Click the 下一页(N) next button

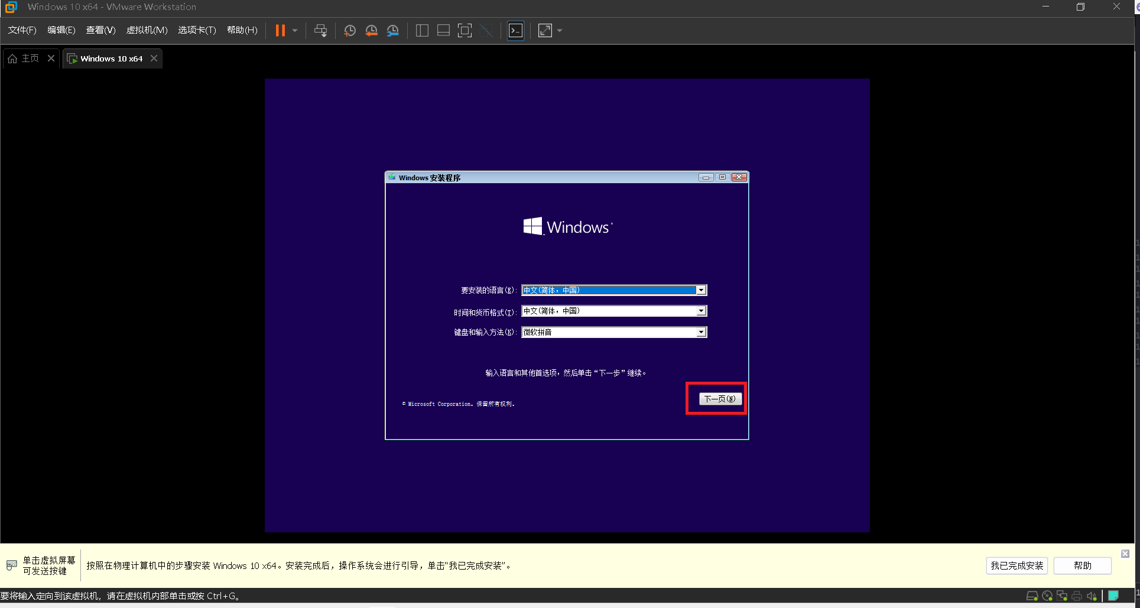pos(720,399)
